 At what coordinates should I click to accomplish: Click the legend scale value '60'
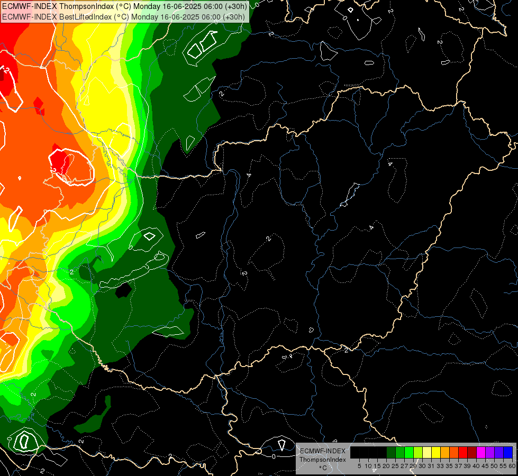[x=512, y=466]
